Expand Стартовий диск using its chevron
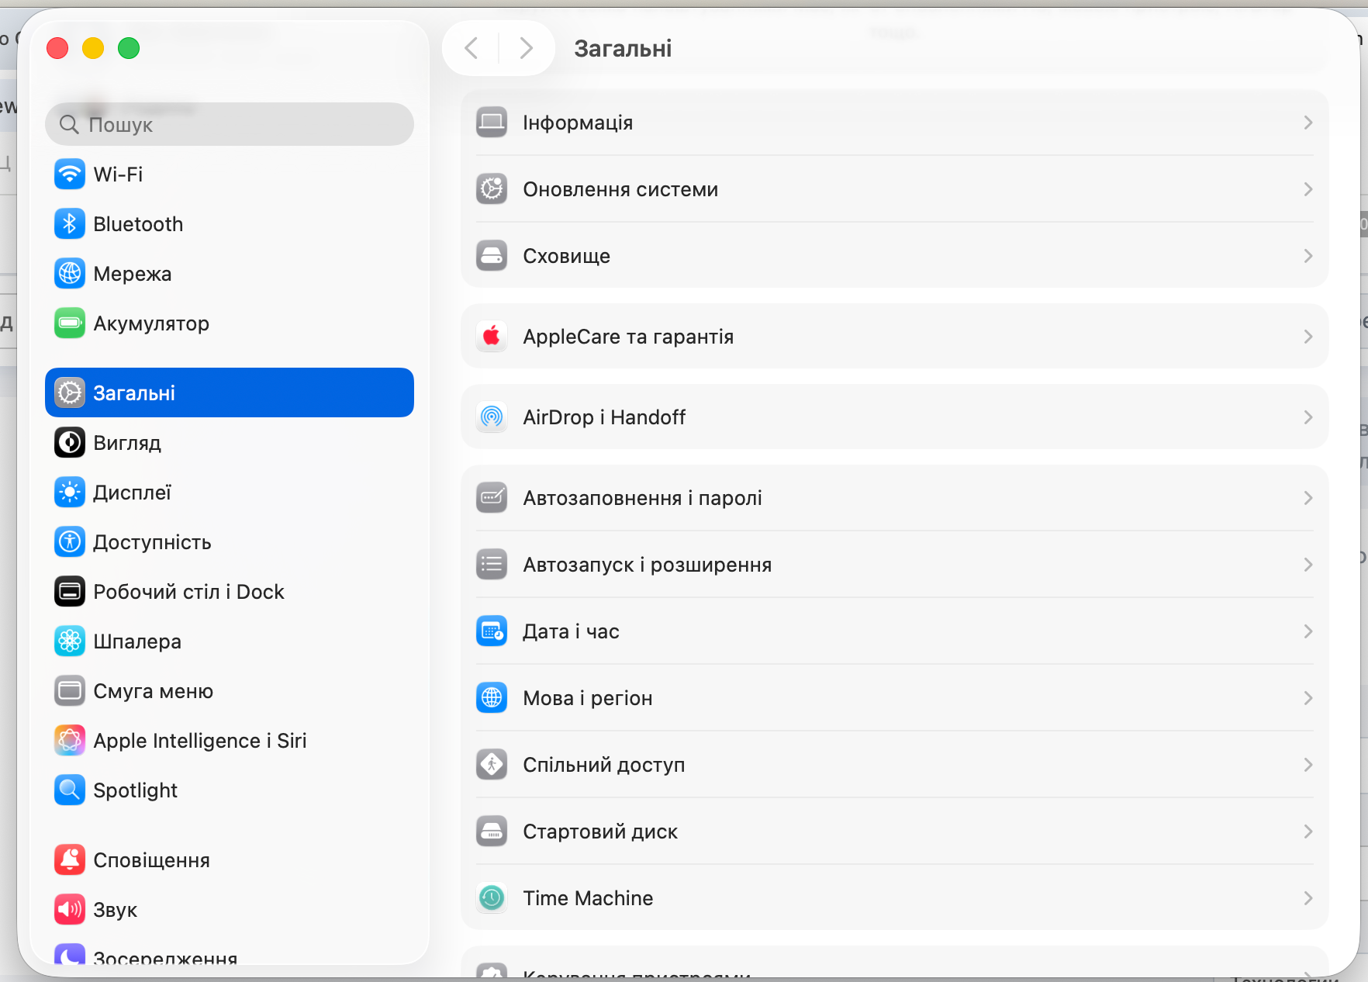1368x982 pixels. (x=1308, y=832)
